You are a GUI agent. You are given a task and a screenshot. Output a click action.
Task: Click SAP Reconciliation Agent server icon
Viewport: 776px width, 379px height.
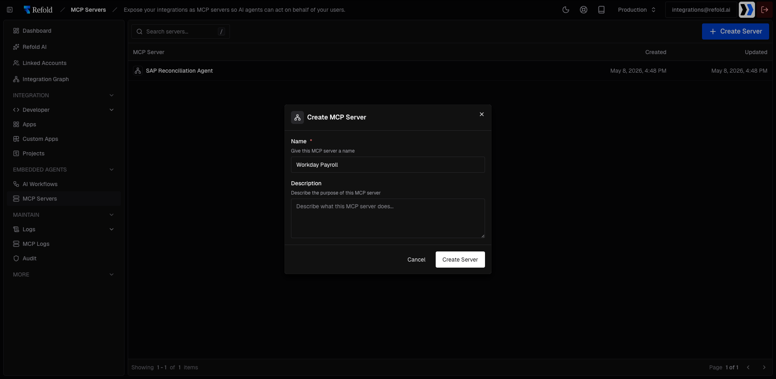pos(138,71)
